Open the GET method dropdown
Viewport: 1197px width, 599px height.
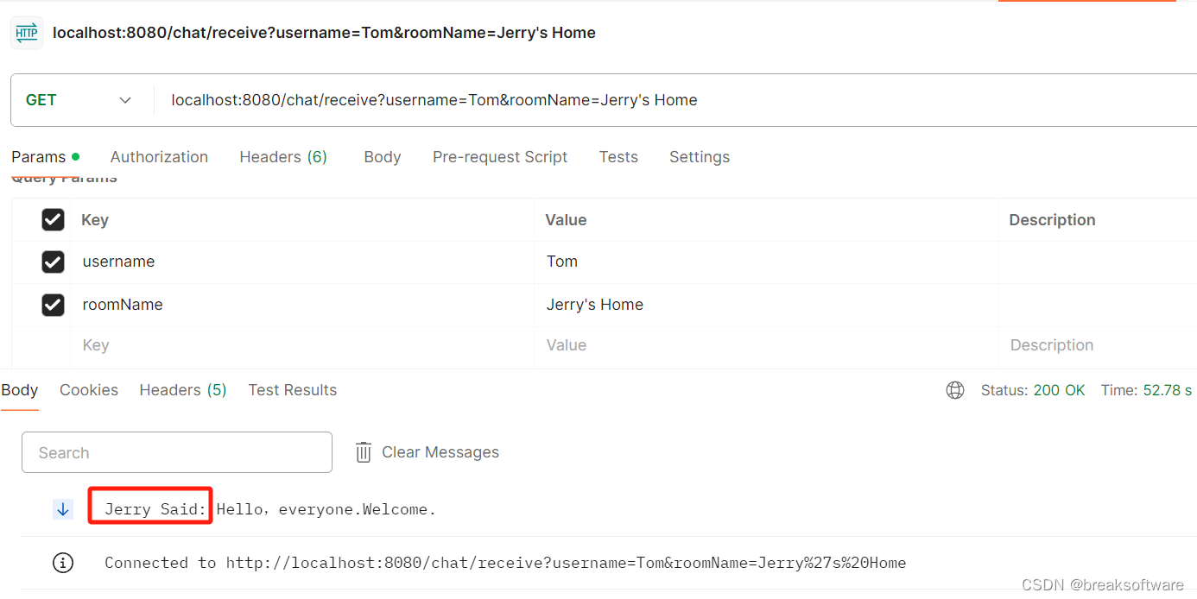click(79, 100)
